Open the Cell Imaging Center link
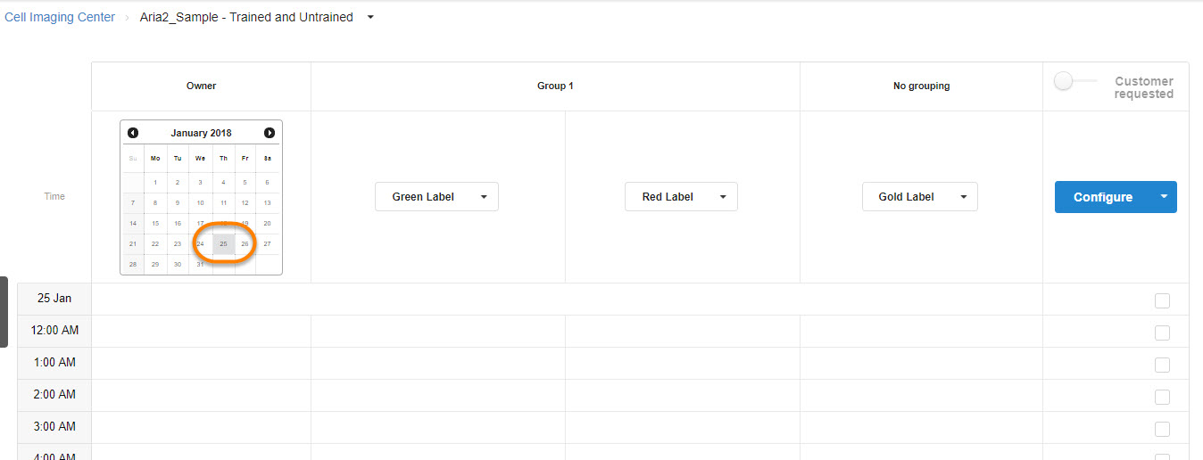Screen dimensions: 1203x460 point(60,17)
